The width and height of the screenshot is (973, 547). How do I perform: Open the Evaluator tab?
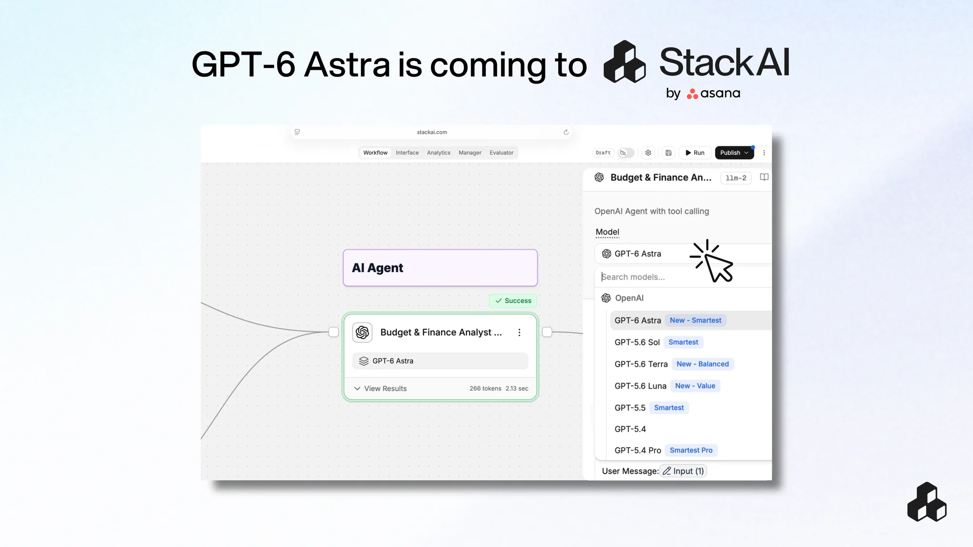click(x=501, y=152)
